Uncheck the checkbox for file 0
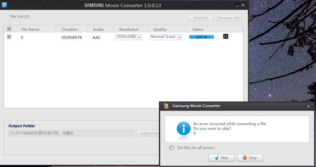 9,37
